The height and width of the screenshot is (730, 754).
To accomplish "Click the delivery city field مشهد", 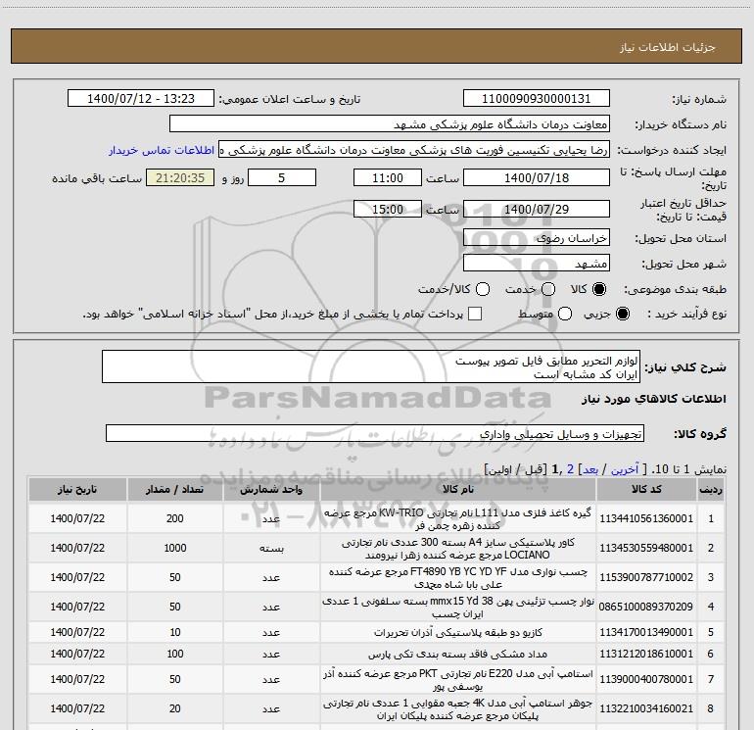I will point(537,263).
